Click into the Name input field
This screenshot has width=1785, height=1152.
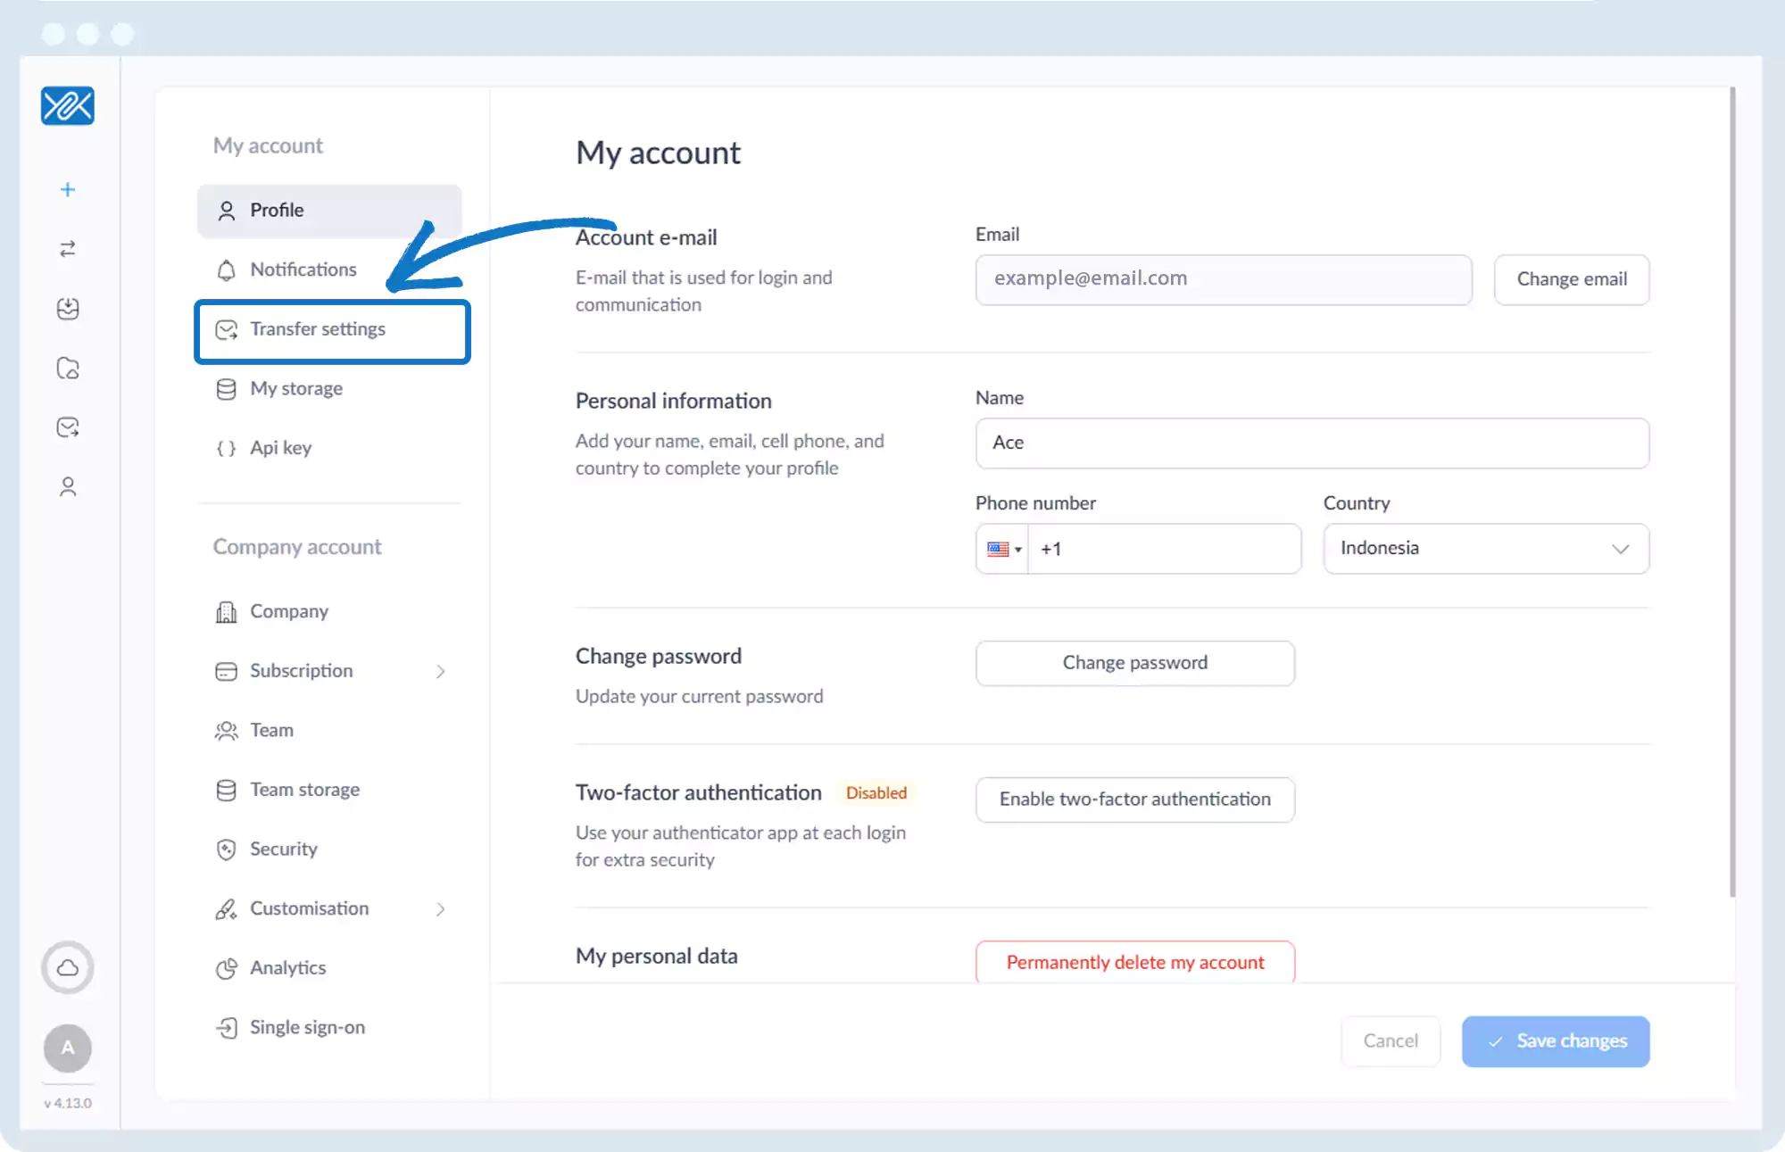point(1311,443)
